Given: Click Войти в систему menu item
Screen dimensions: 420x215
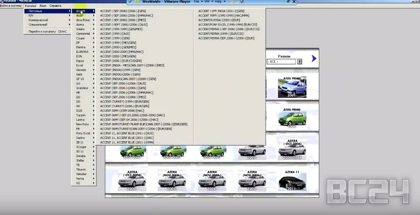Looking at the screenshot, I should pos(11,6).
